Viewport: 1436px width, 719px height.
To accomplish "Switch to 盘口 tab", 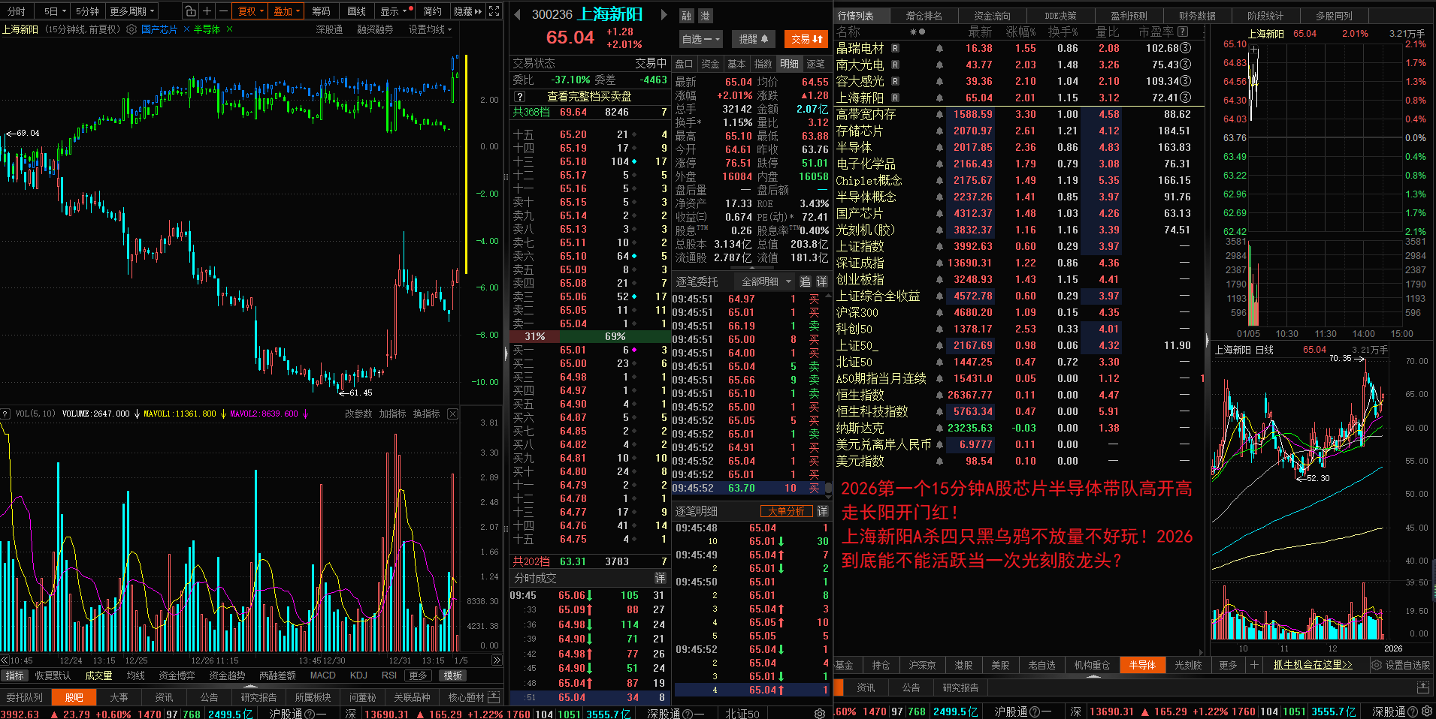I will click(684, 64).
